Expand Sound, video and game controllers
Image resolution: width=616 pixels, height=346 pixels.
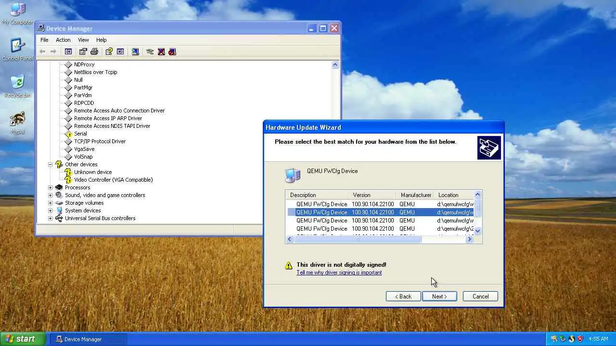tap(50, 195)
